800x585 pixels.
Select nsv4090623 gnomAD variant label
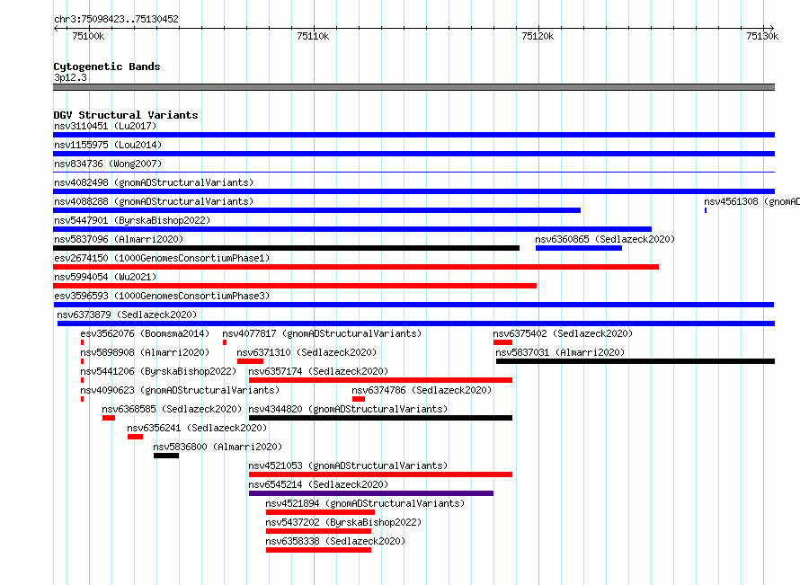180,390
